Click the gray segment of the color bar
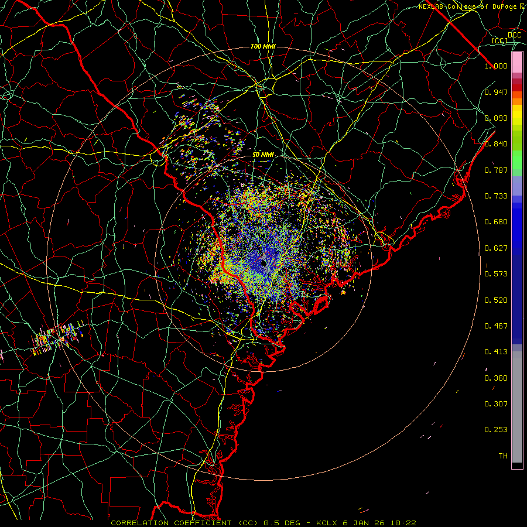The image size is (527, 527). point(517,407)
